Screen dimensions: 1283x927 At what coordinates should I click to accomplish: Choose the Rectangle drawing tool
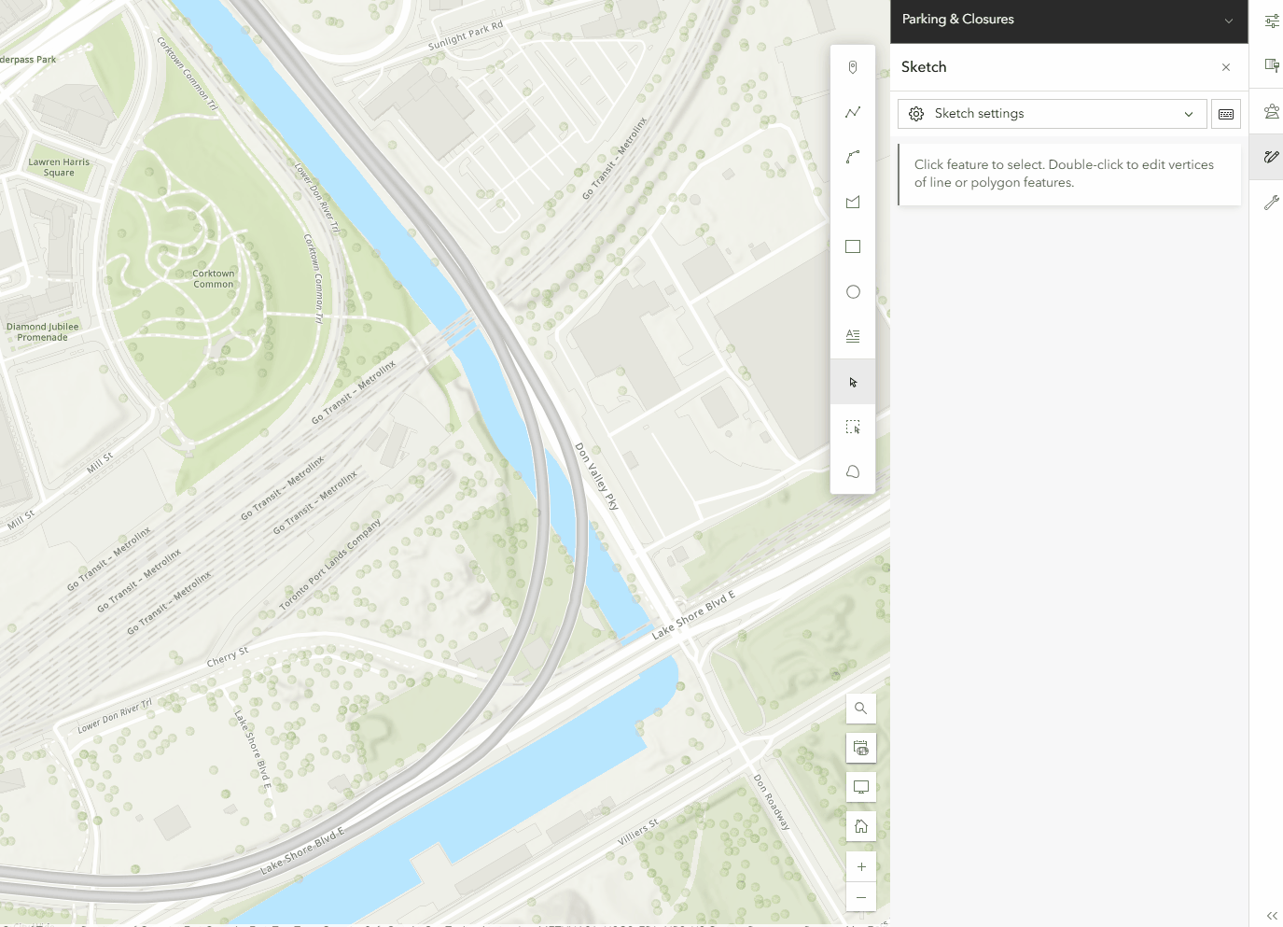point(852,246)
